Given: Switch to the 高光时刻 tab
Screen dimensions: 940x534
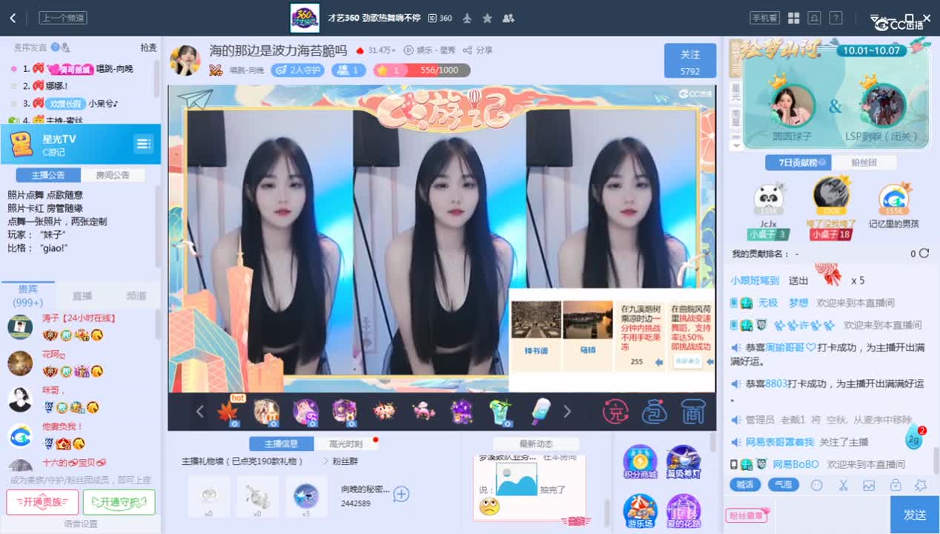Looking at the screenshot, I should [345, 444].
